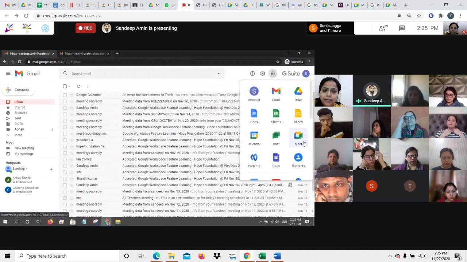Click the Google apps panel scrollbar
The image size is (467, 262).
click(x=311, y=100)
